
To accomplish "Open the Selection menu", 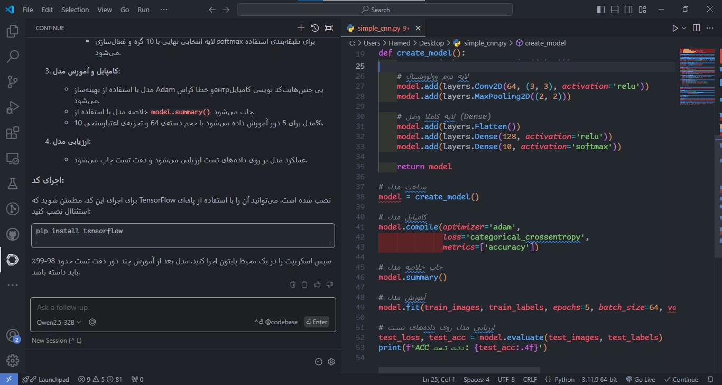I will 75,10.
